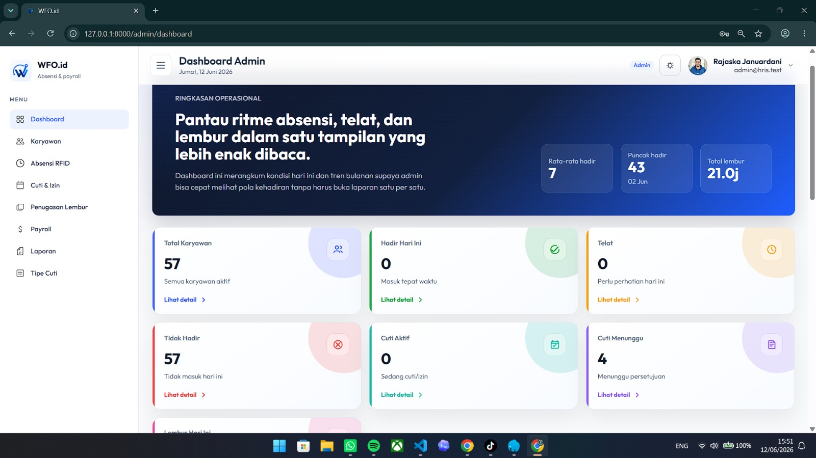
Task: Open Cuti & Izin menu item
Action: tap(69, 185)
